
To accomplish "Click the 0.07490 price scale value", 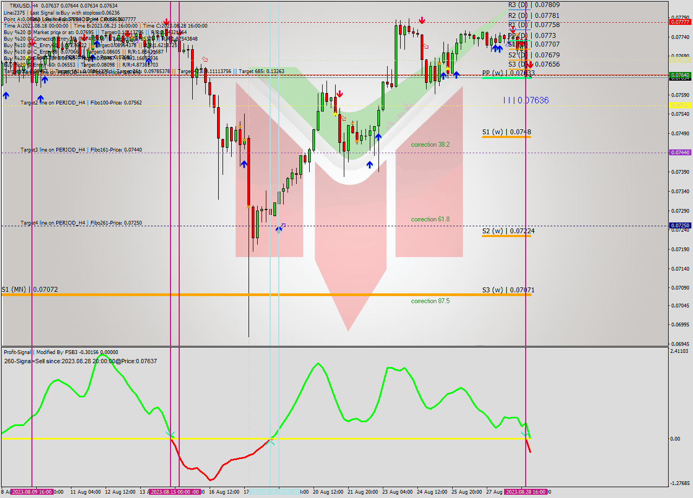I will point(681,134).
